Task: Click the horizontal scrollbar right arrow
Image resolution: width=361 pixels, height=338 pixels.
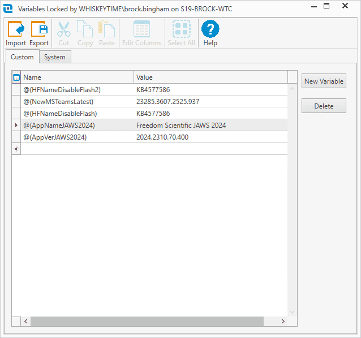Action: point(283,321)
